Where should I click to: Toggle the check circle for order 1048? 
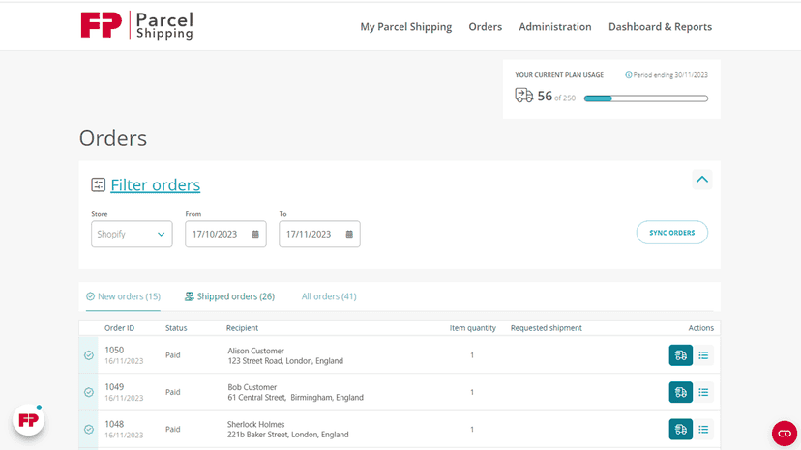pos(89,430)
